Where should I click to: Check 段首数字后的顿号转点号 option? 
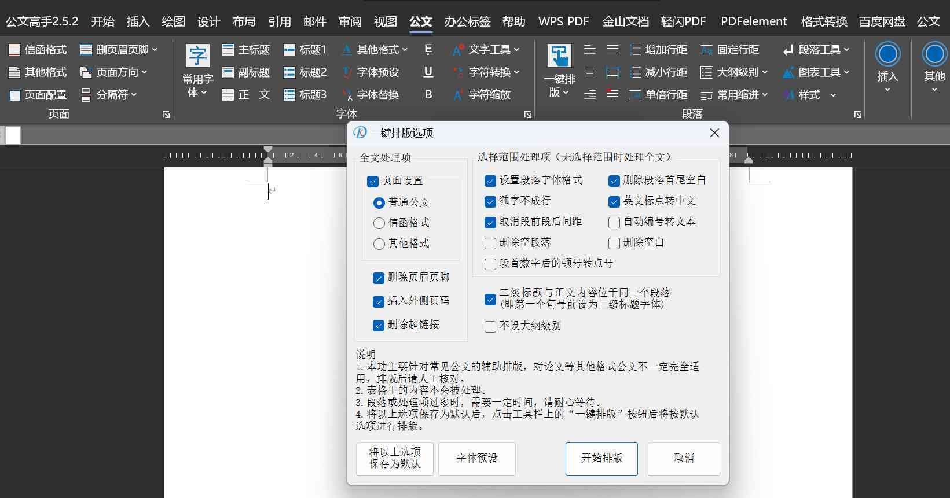[490, 264]
